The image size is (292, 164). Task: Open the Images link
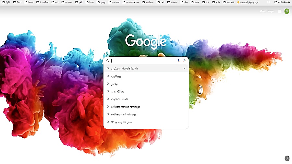tap(271, 11)
